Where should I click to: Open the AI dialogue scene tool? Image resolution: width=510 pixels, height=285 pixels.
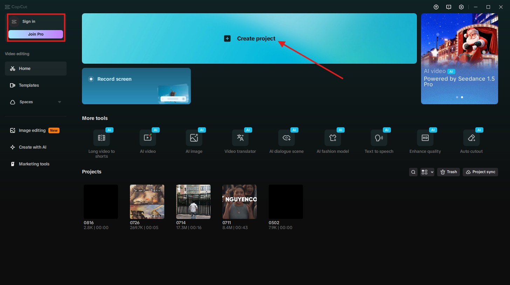(286, 138)
